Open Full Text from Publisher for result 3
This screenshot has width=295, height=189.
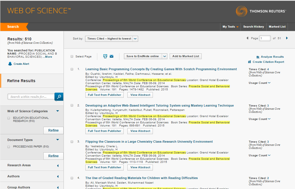(104, 167)
